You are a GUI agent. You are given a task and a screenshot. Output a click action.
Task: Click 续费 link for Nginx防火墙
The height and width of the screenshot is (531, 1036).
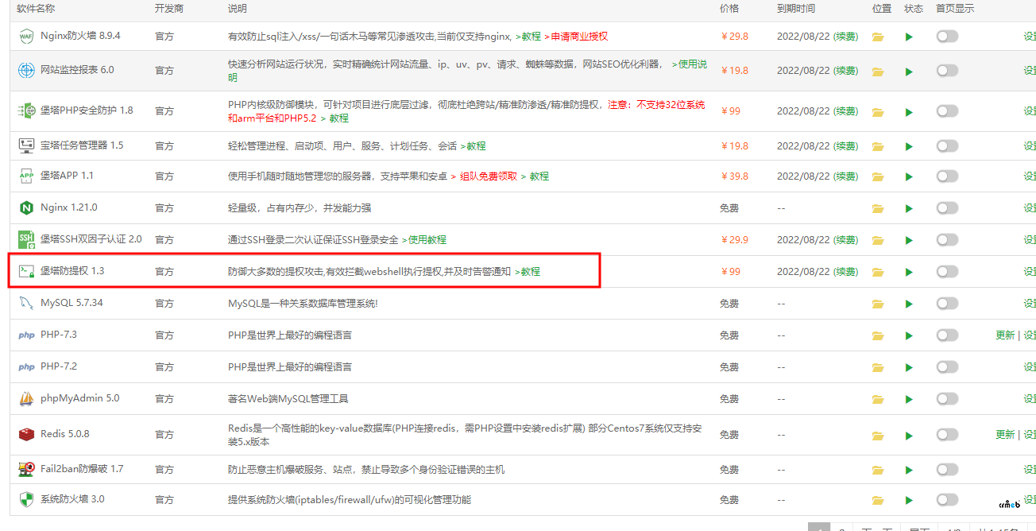tap(846, 36)
